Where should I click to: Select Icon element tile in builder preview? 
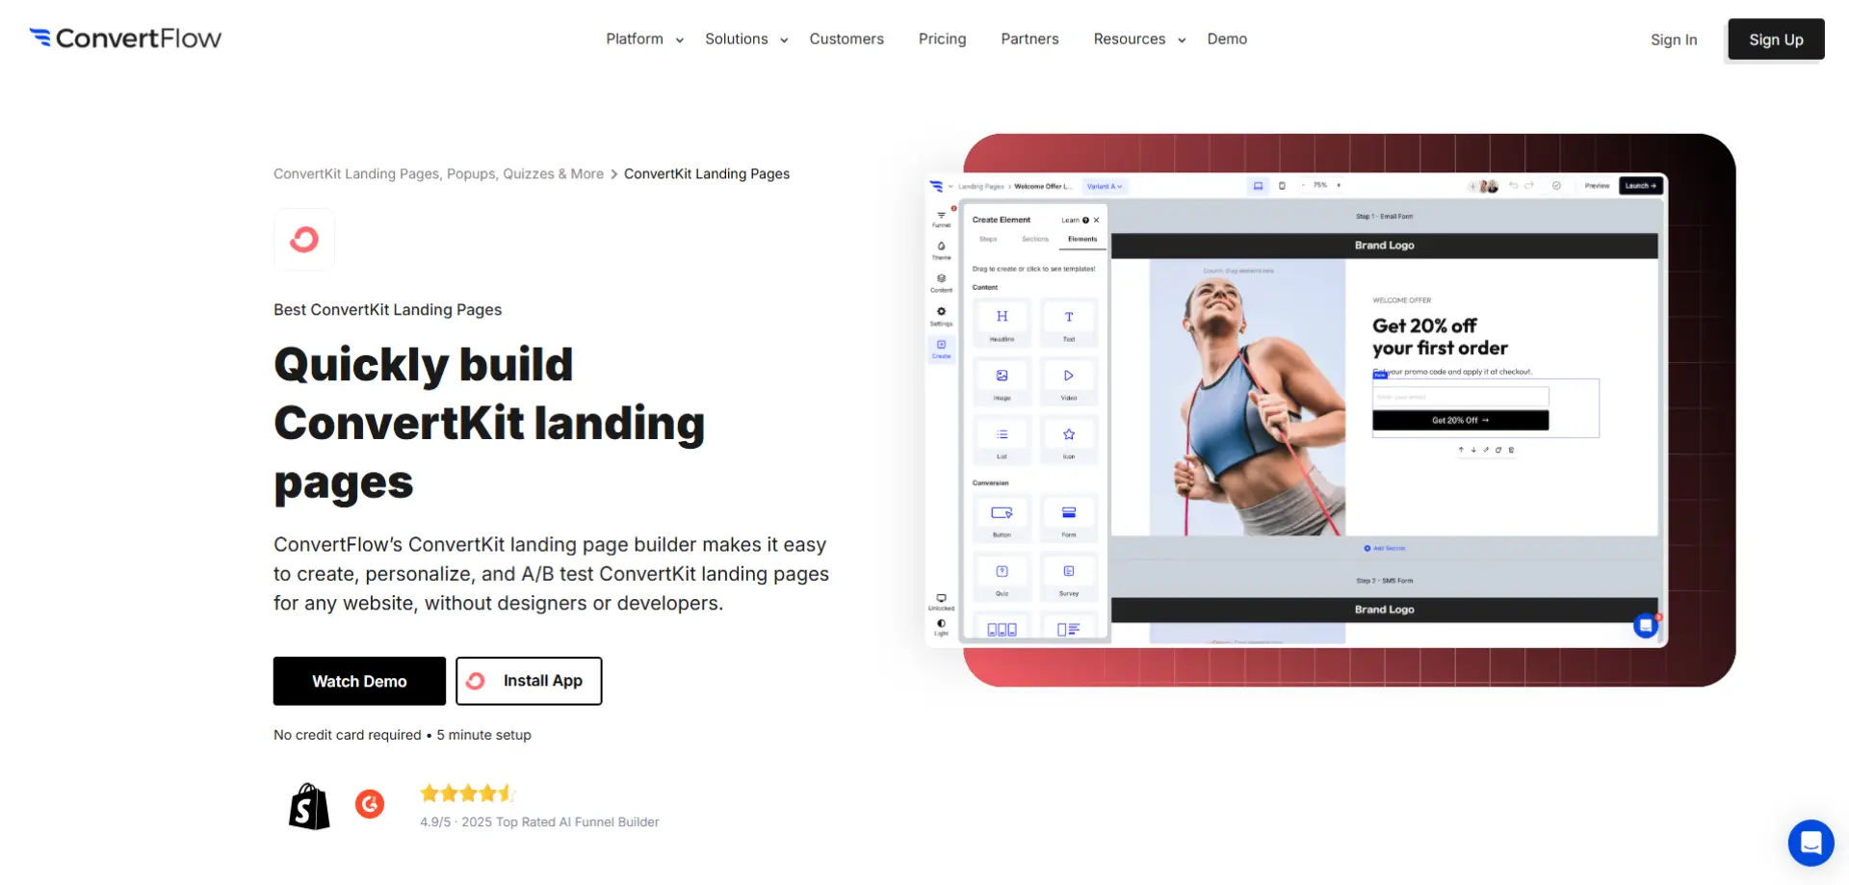coord(1069,440)
